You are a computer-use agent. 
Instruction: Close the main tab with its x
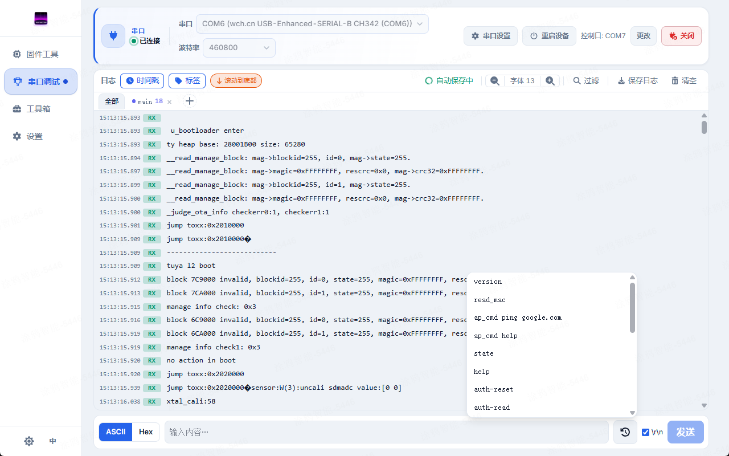coord(169,102)
